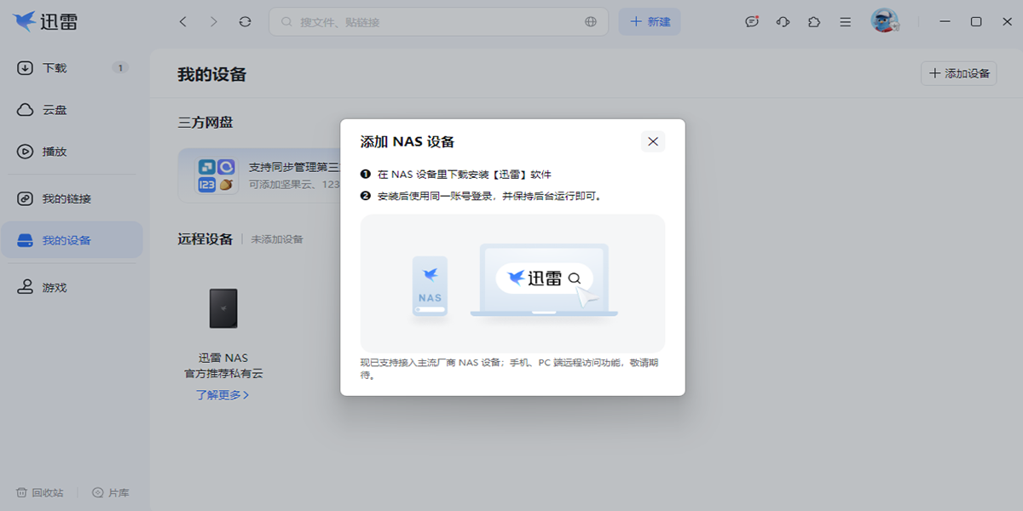This screenshot has height=511, width=1023.
Task: Open the plugins puzzle icon
Action: [x=814, y=22]
